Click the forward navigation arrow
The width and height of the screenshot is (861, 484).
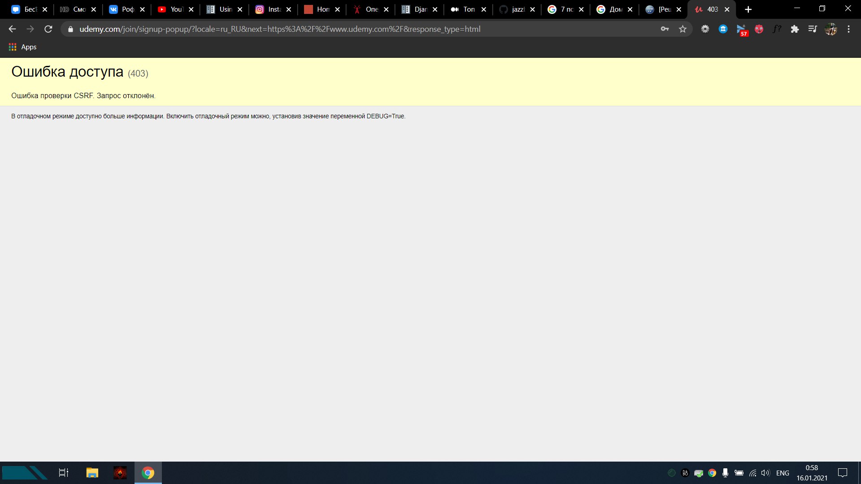point(30,29)
